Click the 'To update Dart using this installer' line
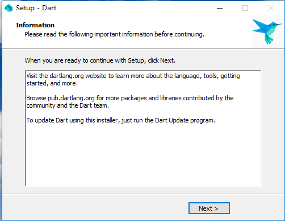This screenshot has width=285, height=221. [x=121, y=120]
